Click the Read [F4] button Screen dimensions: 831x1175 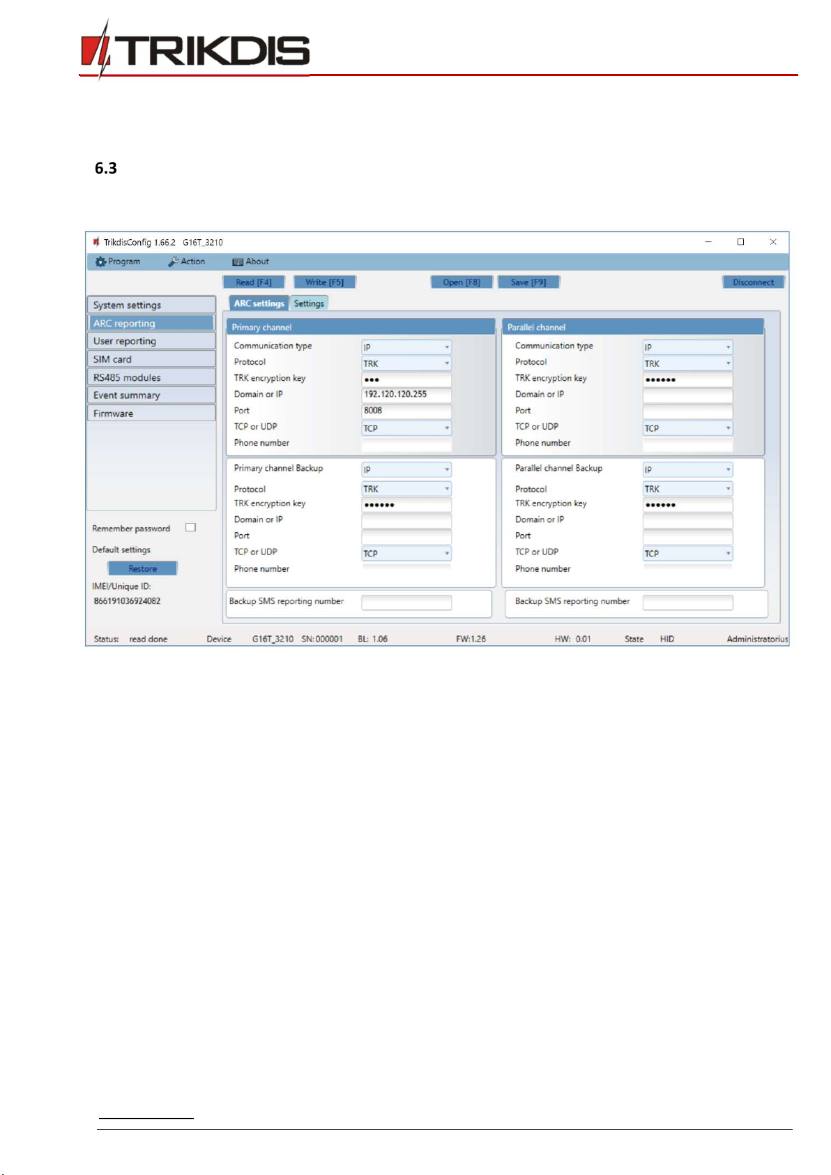(254, 282)
